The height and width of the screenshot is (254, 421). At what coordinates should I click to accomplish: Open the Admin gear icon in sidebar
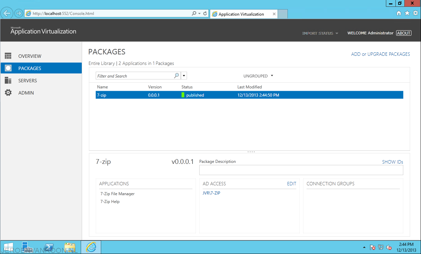tap(8, 93)
